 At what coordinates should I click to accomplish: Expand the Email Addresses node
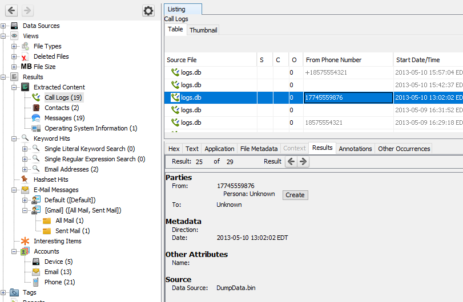25,169
